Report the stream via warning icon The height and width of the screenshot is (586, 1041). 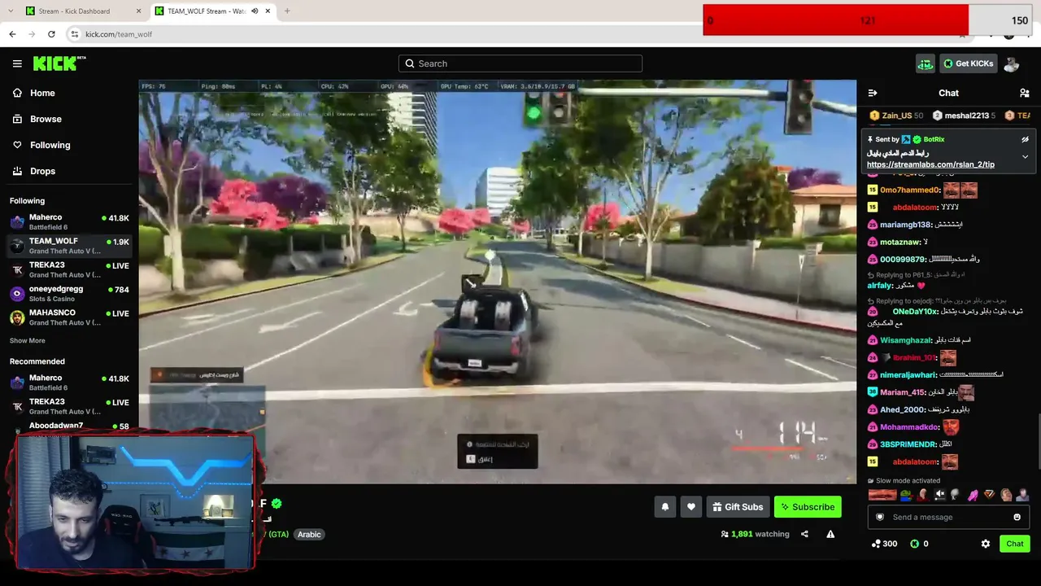tap(830, 534)
